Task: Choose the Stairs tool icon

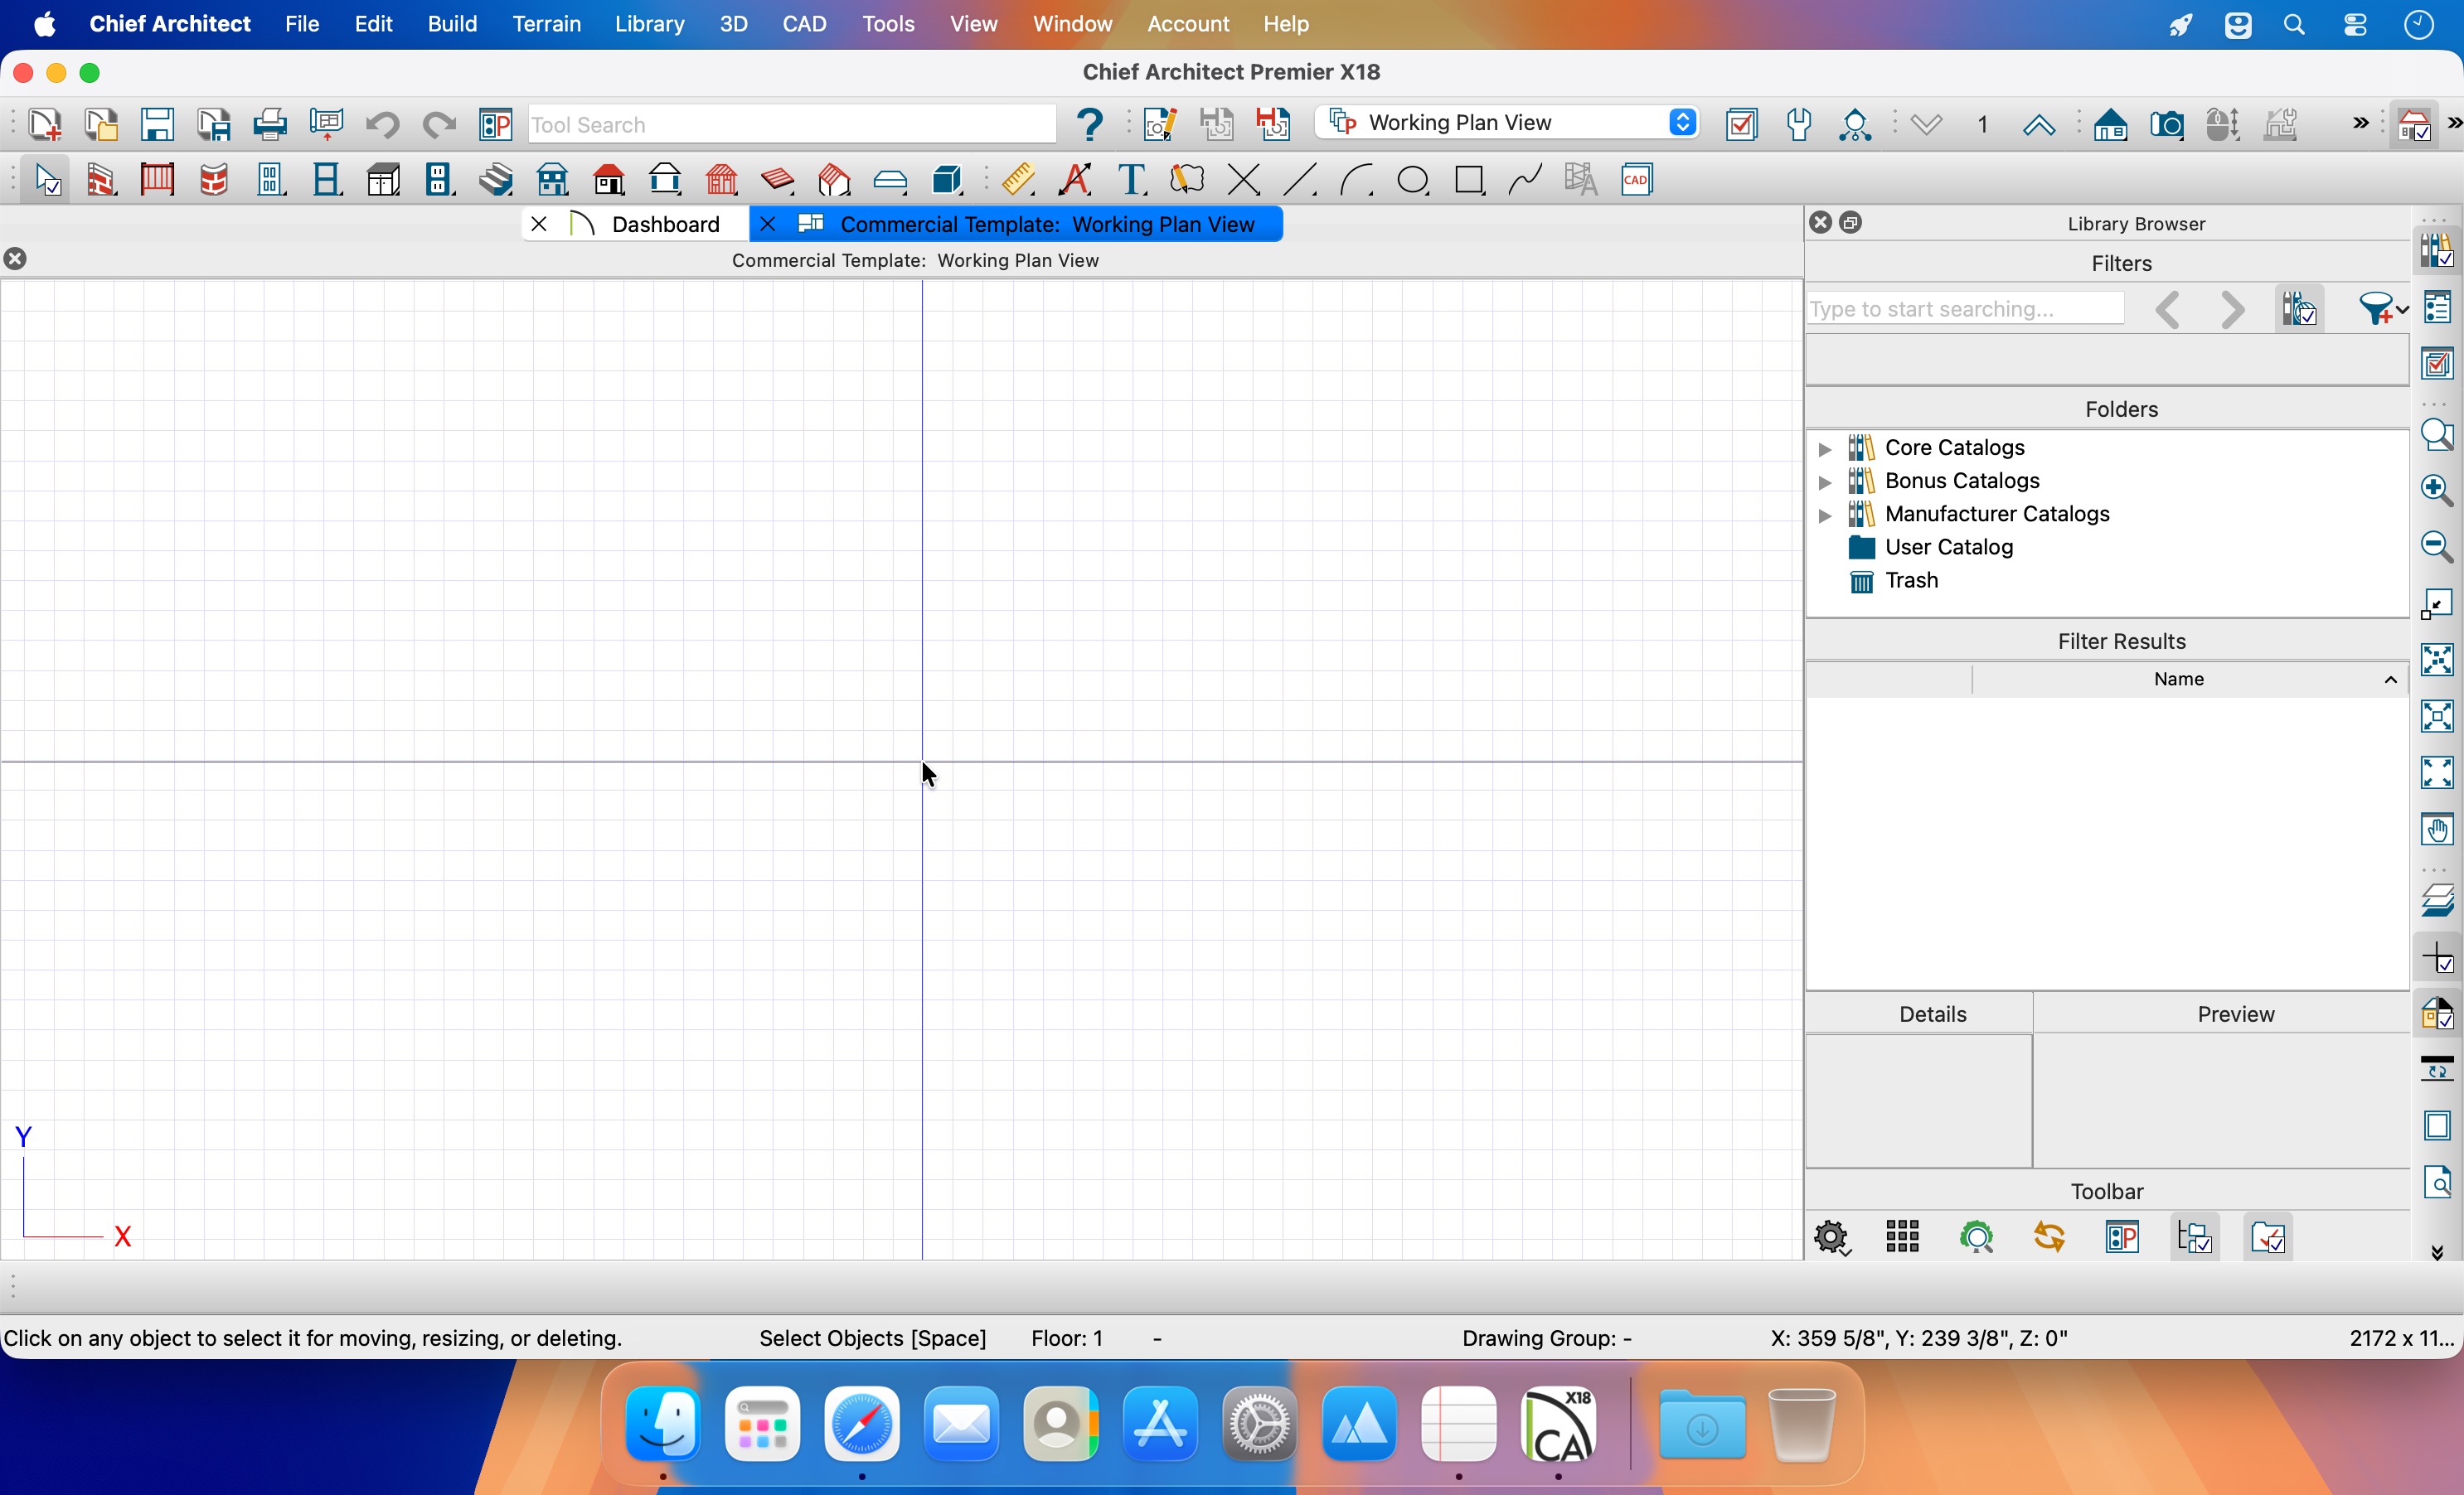Action: click(x=496, y=180)
